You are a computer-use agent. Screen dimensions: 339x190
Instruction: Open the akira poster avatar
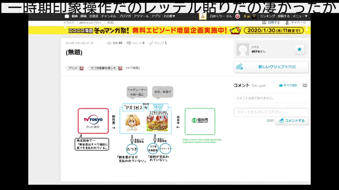coord(243,49)
